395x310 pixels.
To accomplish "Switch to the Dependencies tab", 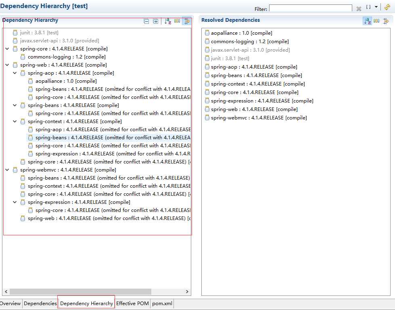I will click(40, 304).
